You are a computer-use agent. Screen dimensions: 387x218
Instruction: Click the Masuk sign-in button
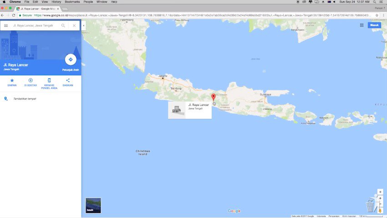click(374, 25)
